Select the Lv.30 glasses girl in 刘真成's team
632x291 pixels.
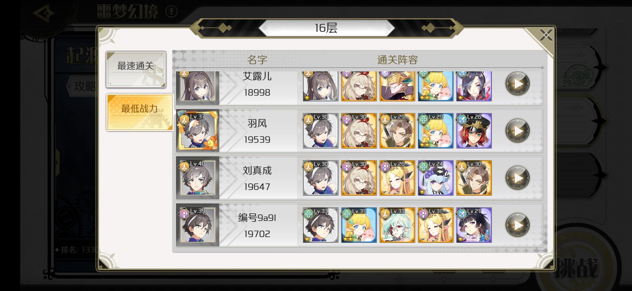(359, 178)
